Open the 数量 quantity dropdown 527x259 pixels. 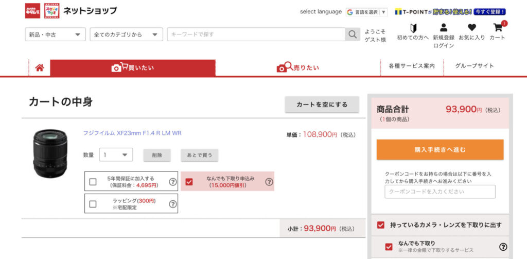pyautogui.click(x=116, y=154)
